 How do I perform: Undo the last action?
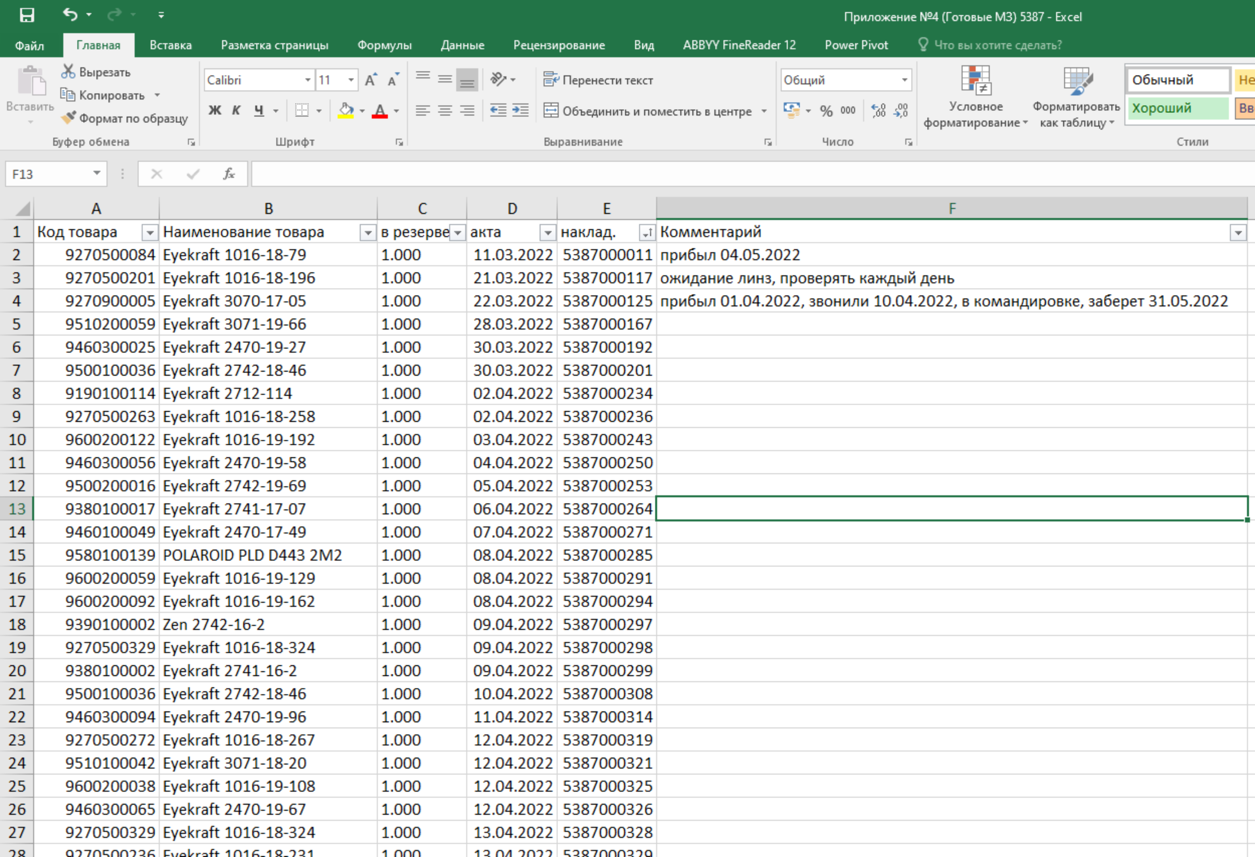(x=70, y=14)
